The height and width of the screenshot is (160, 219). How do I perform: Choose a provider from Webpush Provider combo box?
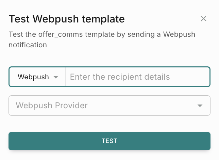tap(109, 106)
